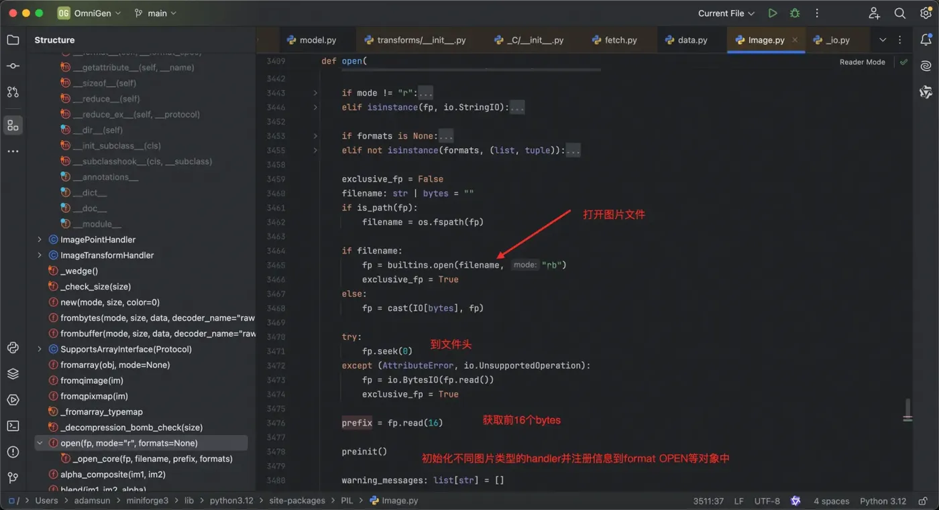This screenshot has height=510, width=939.
Task: Open Search Everywhere magnifier
Action: coord(900,13)
